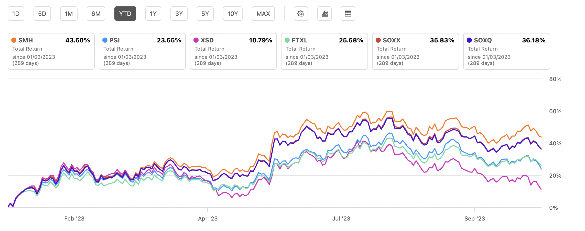Select the 1Y time range
The image size is (585, 231).
(x=153, y=14)
